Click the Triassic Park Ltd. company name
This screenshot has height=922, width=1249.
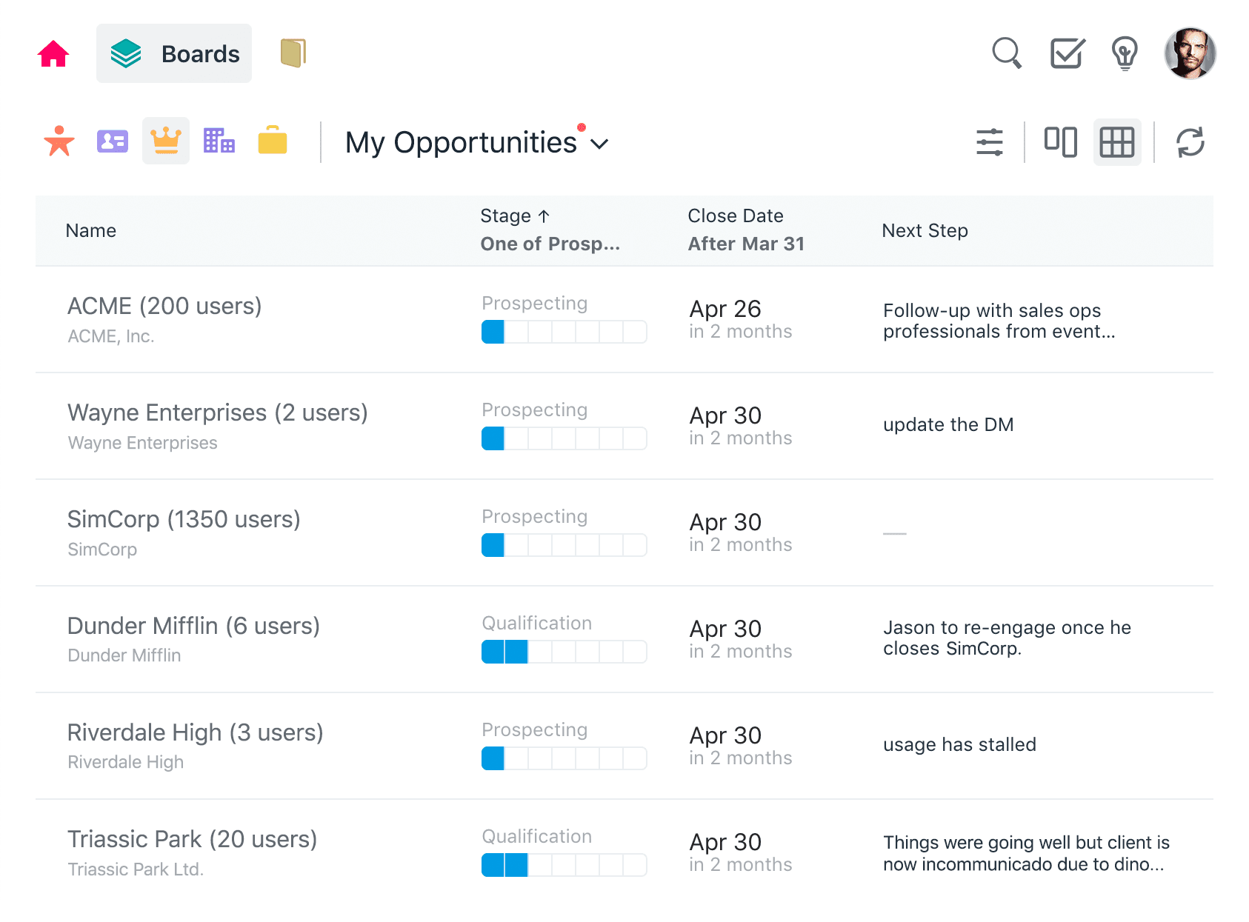click(x=136, y=869)
